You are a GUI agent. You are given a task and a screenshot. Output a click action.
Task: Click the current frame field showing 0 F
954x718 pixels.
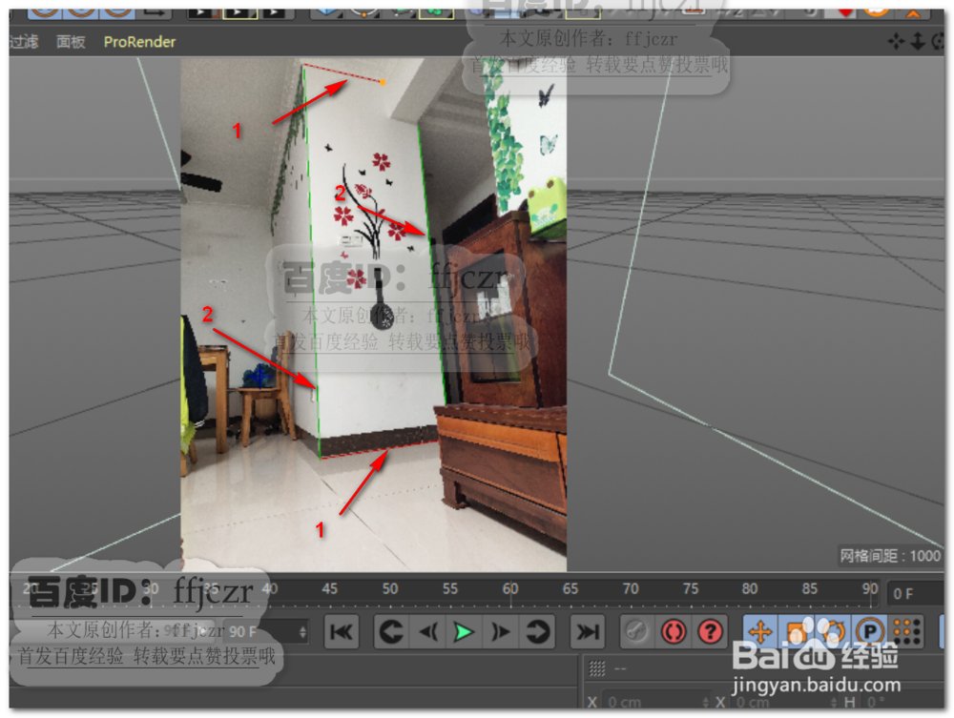[916, 594]
